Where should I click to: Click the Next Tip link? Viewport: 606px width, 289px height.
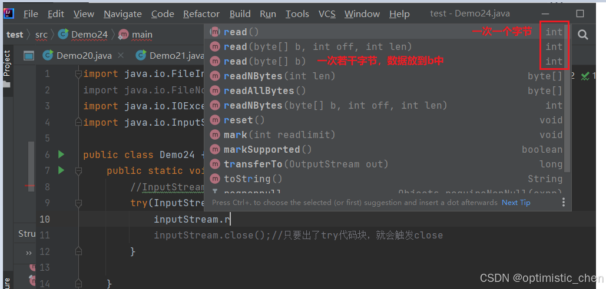516,202
